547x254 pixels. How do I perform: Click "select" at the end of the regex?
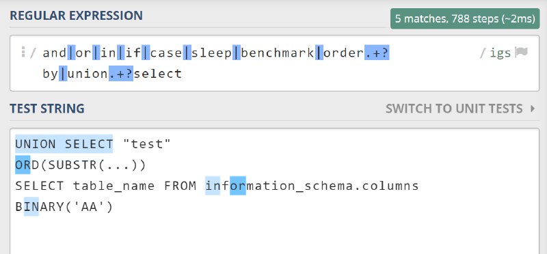[x=158, y=74]
